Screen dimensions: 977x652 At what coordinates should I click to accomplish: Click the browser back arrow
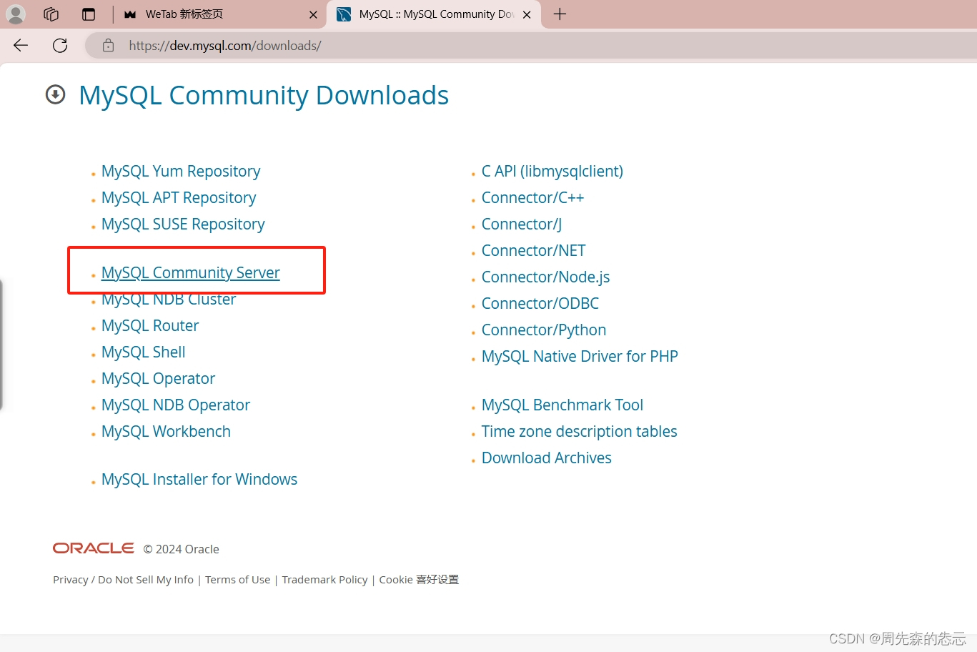point(21,46)
